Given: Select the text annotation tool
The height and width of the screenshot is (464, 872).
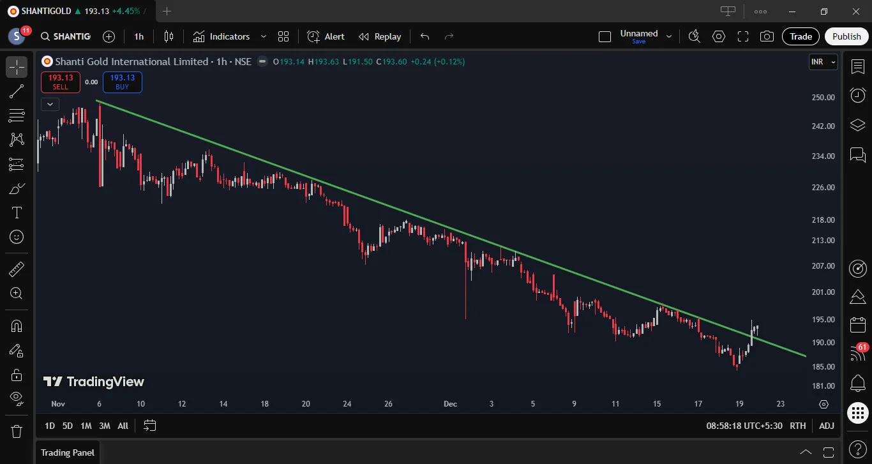Looking at the screenshot, I should (17, 213).
